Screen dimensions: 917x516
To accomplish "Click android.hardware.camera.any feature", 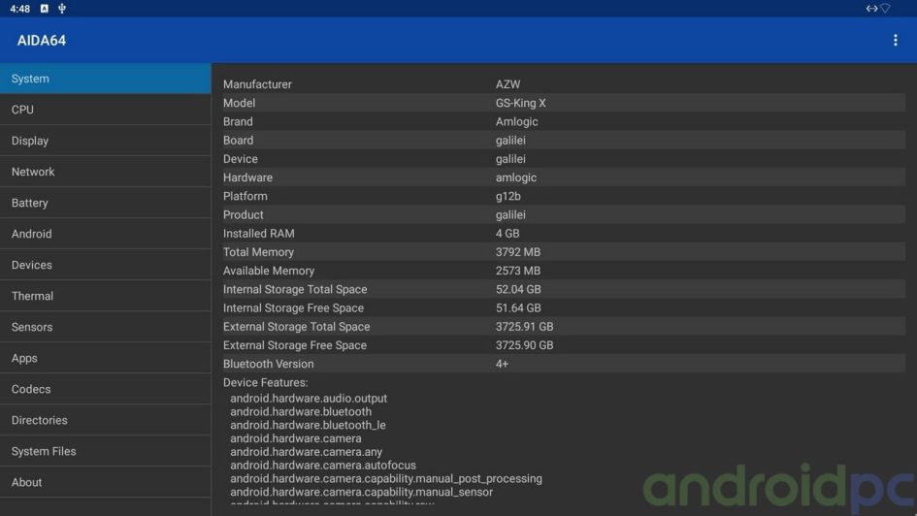I will [x=306, y=452].
